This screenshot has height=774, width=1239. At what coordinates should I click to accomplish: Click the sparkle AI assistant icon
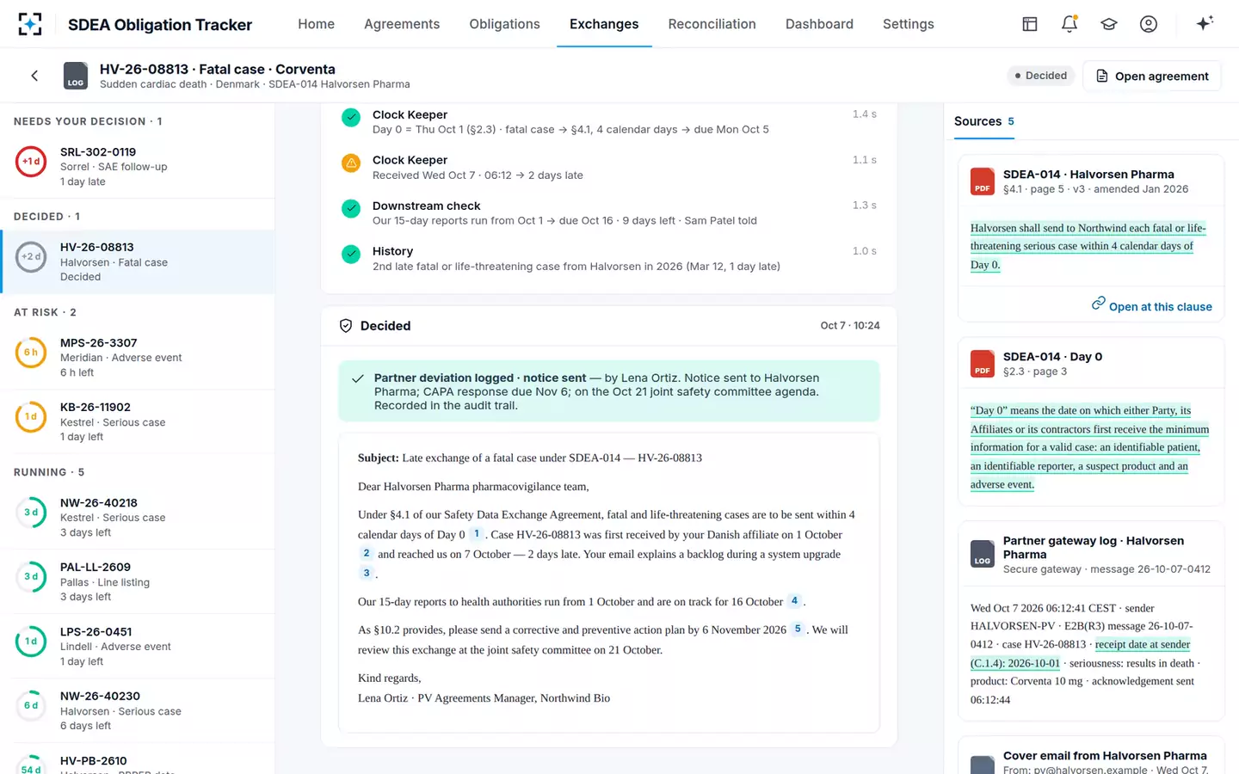click(1205, 23)
